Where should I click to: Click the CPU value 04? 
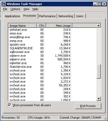coord(42,59)
